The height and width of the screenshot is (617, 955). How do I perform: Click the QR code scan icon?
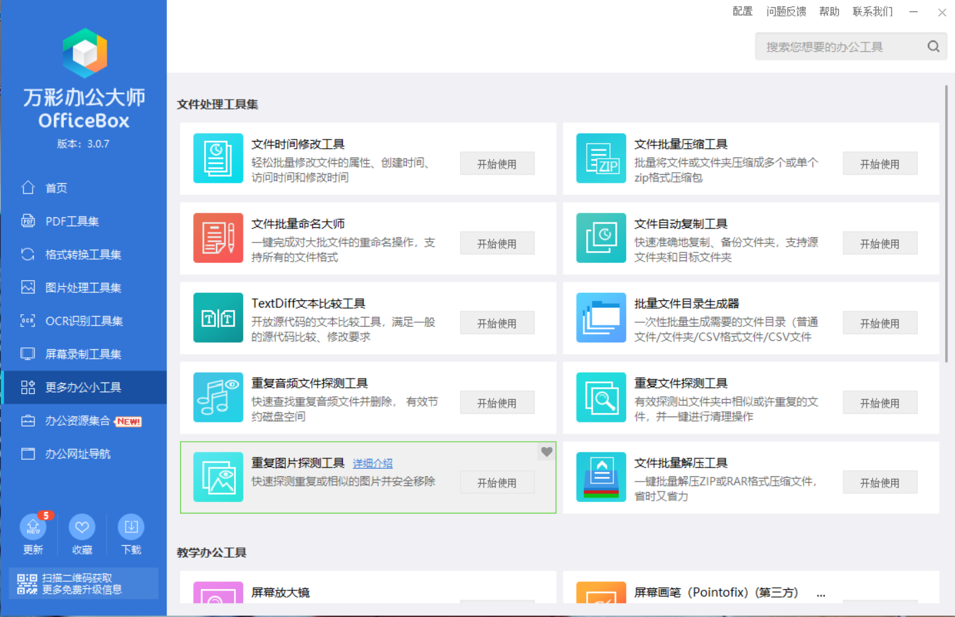27,584
